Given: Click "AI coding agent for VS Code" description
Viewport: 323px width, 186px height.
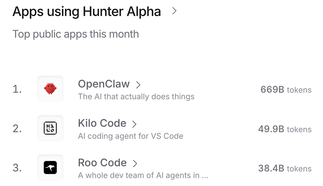Looking at the screenshot, I should [130, 136].
